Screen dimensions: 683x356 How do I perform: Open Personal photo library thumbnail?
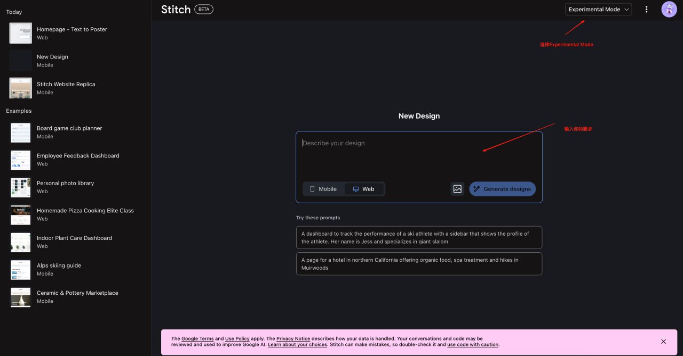point(20,187)
